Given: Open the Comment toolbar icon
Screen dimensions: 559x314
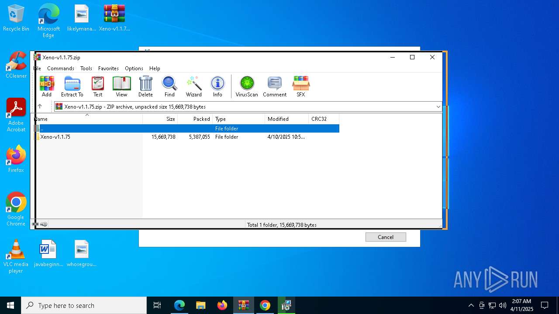Looking at the screenshot, I should point(275,86).
